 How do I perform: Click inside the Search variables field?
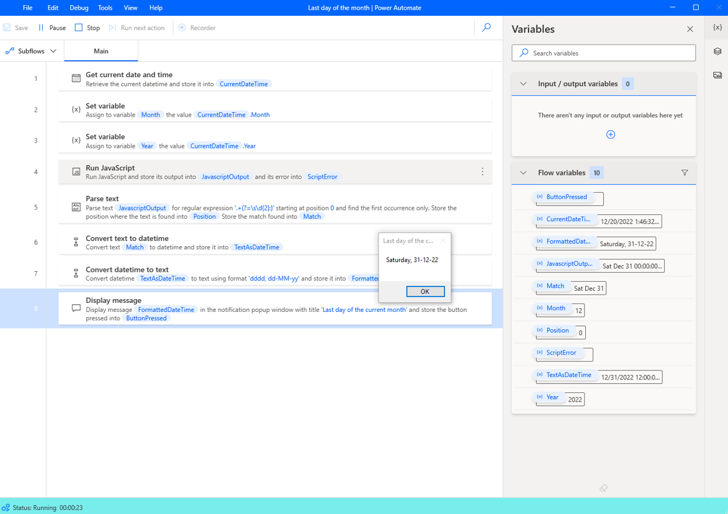click(603, 52)
